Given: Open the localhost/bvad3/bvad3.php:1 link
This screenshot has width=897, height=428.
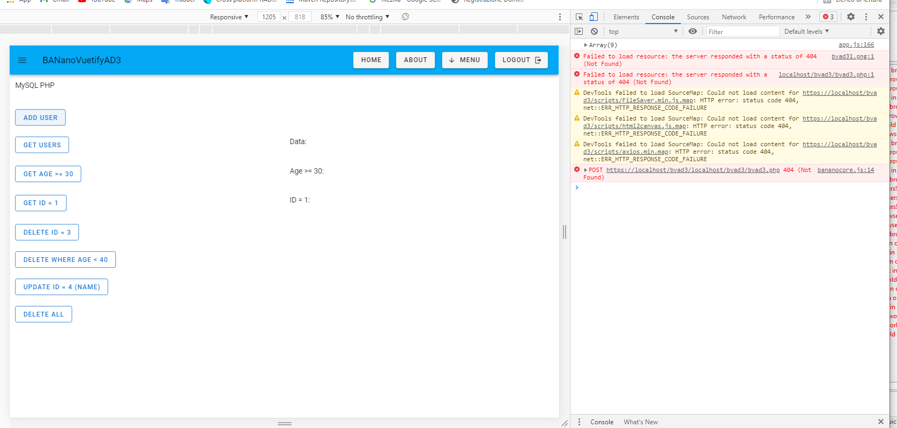Looking at the screenshot, I should (x=826, y=74).
